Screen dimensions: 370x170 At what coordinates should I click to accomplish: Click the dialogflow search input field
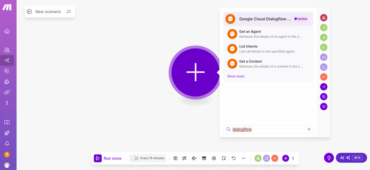(x=267, y=129)
